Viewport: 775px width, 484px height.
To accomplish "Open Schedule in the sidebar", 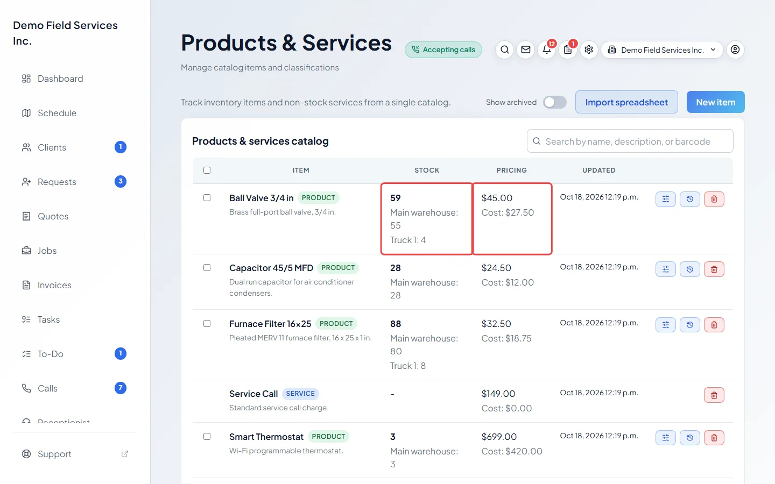I will click(x=75, y=113).
